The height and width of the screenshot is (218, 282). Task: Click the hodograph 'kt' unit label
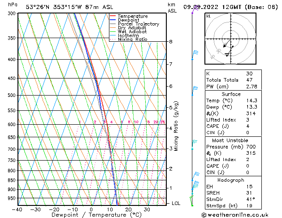[208, 16]
